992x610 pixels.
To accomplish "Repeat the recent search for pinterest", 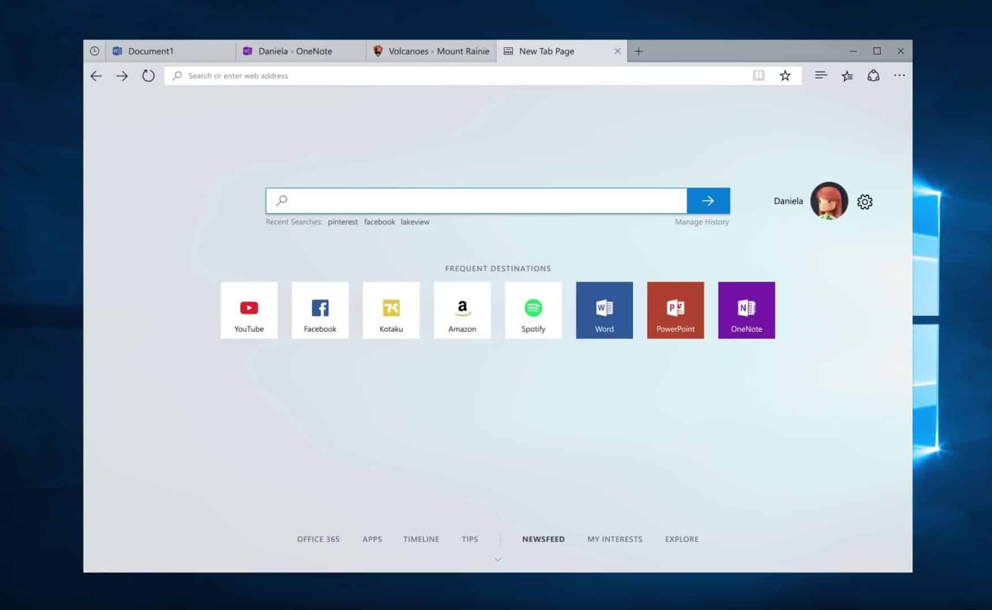I will (343, 221).
